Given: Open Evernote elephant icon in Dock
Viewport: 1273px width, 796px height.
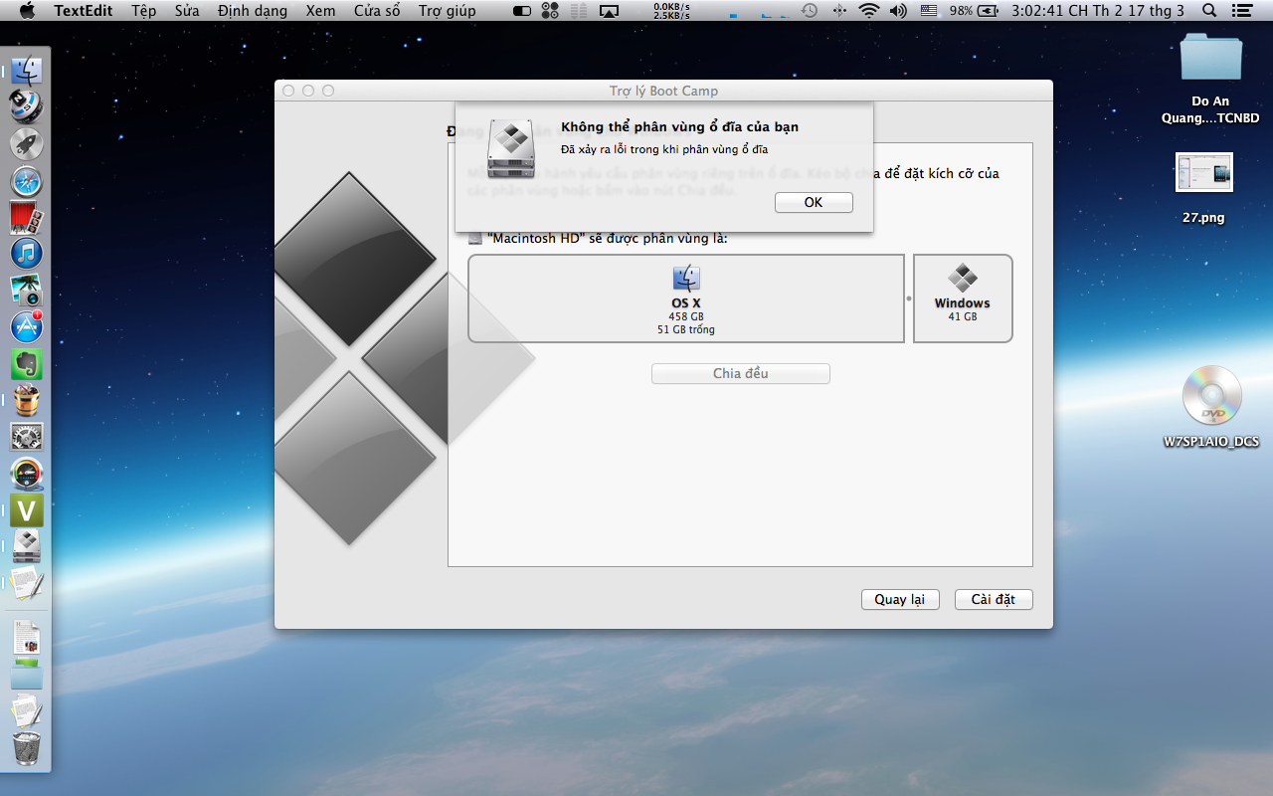Looking at the screenshot, I should pyautogui.click(x=27, y=364).
